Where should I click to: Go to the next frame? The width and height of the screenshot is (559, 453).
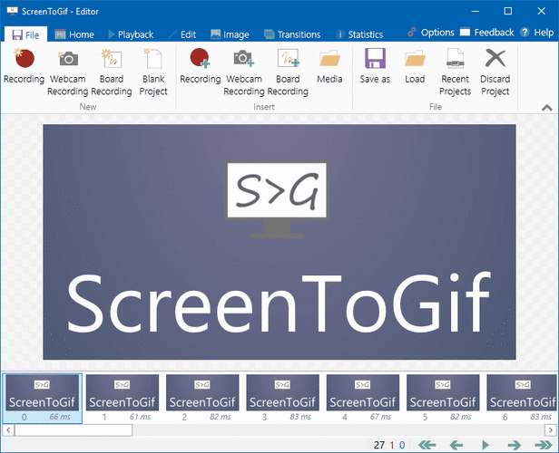pyautogui.click(x=514, y=445)
